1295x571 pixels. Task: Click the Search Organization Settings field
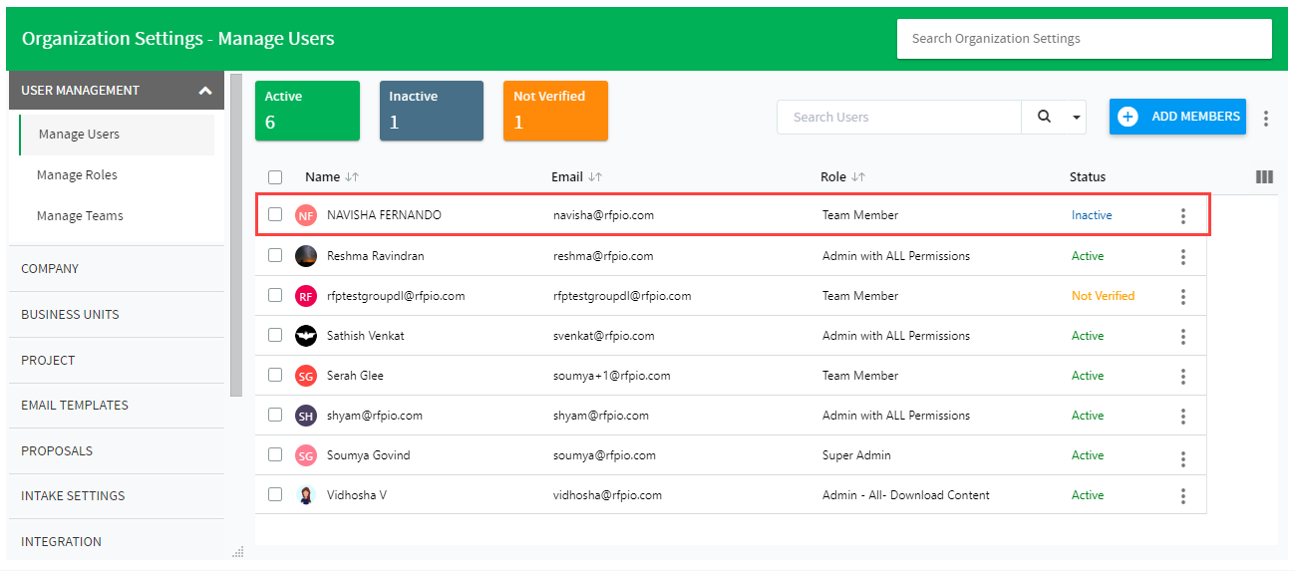pos(1085,39)
